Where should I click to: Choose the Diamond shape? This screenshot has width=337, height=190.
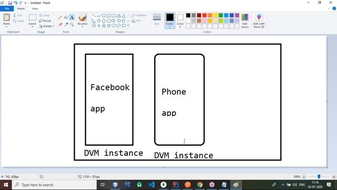[99, 21]
